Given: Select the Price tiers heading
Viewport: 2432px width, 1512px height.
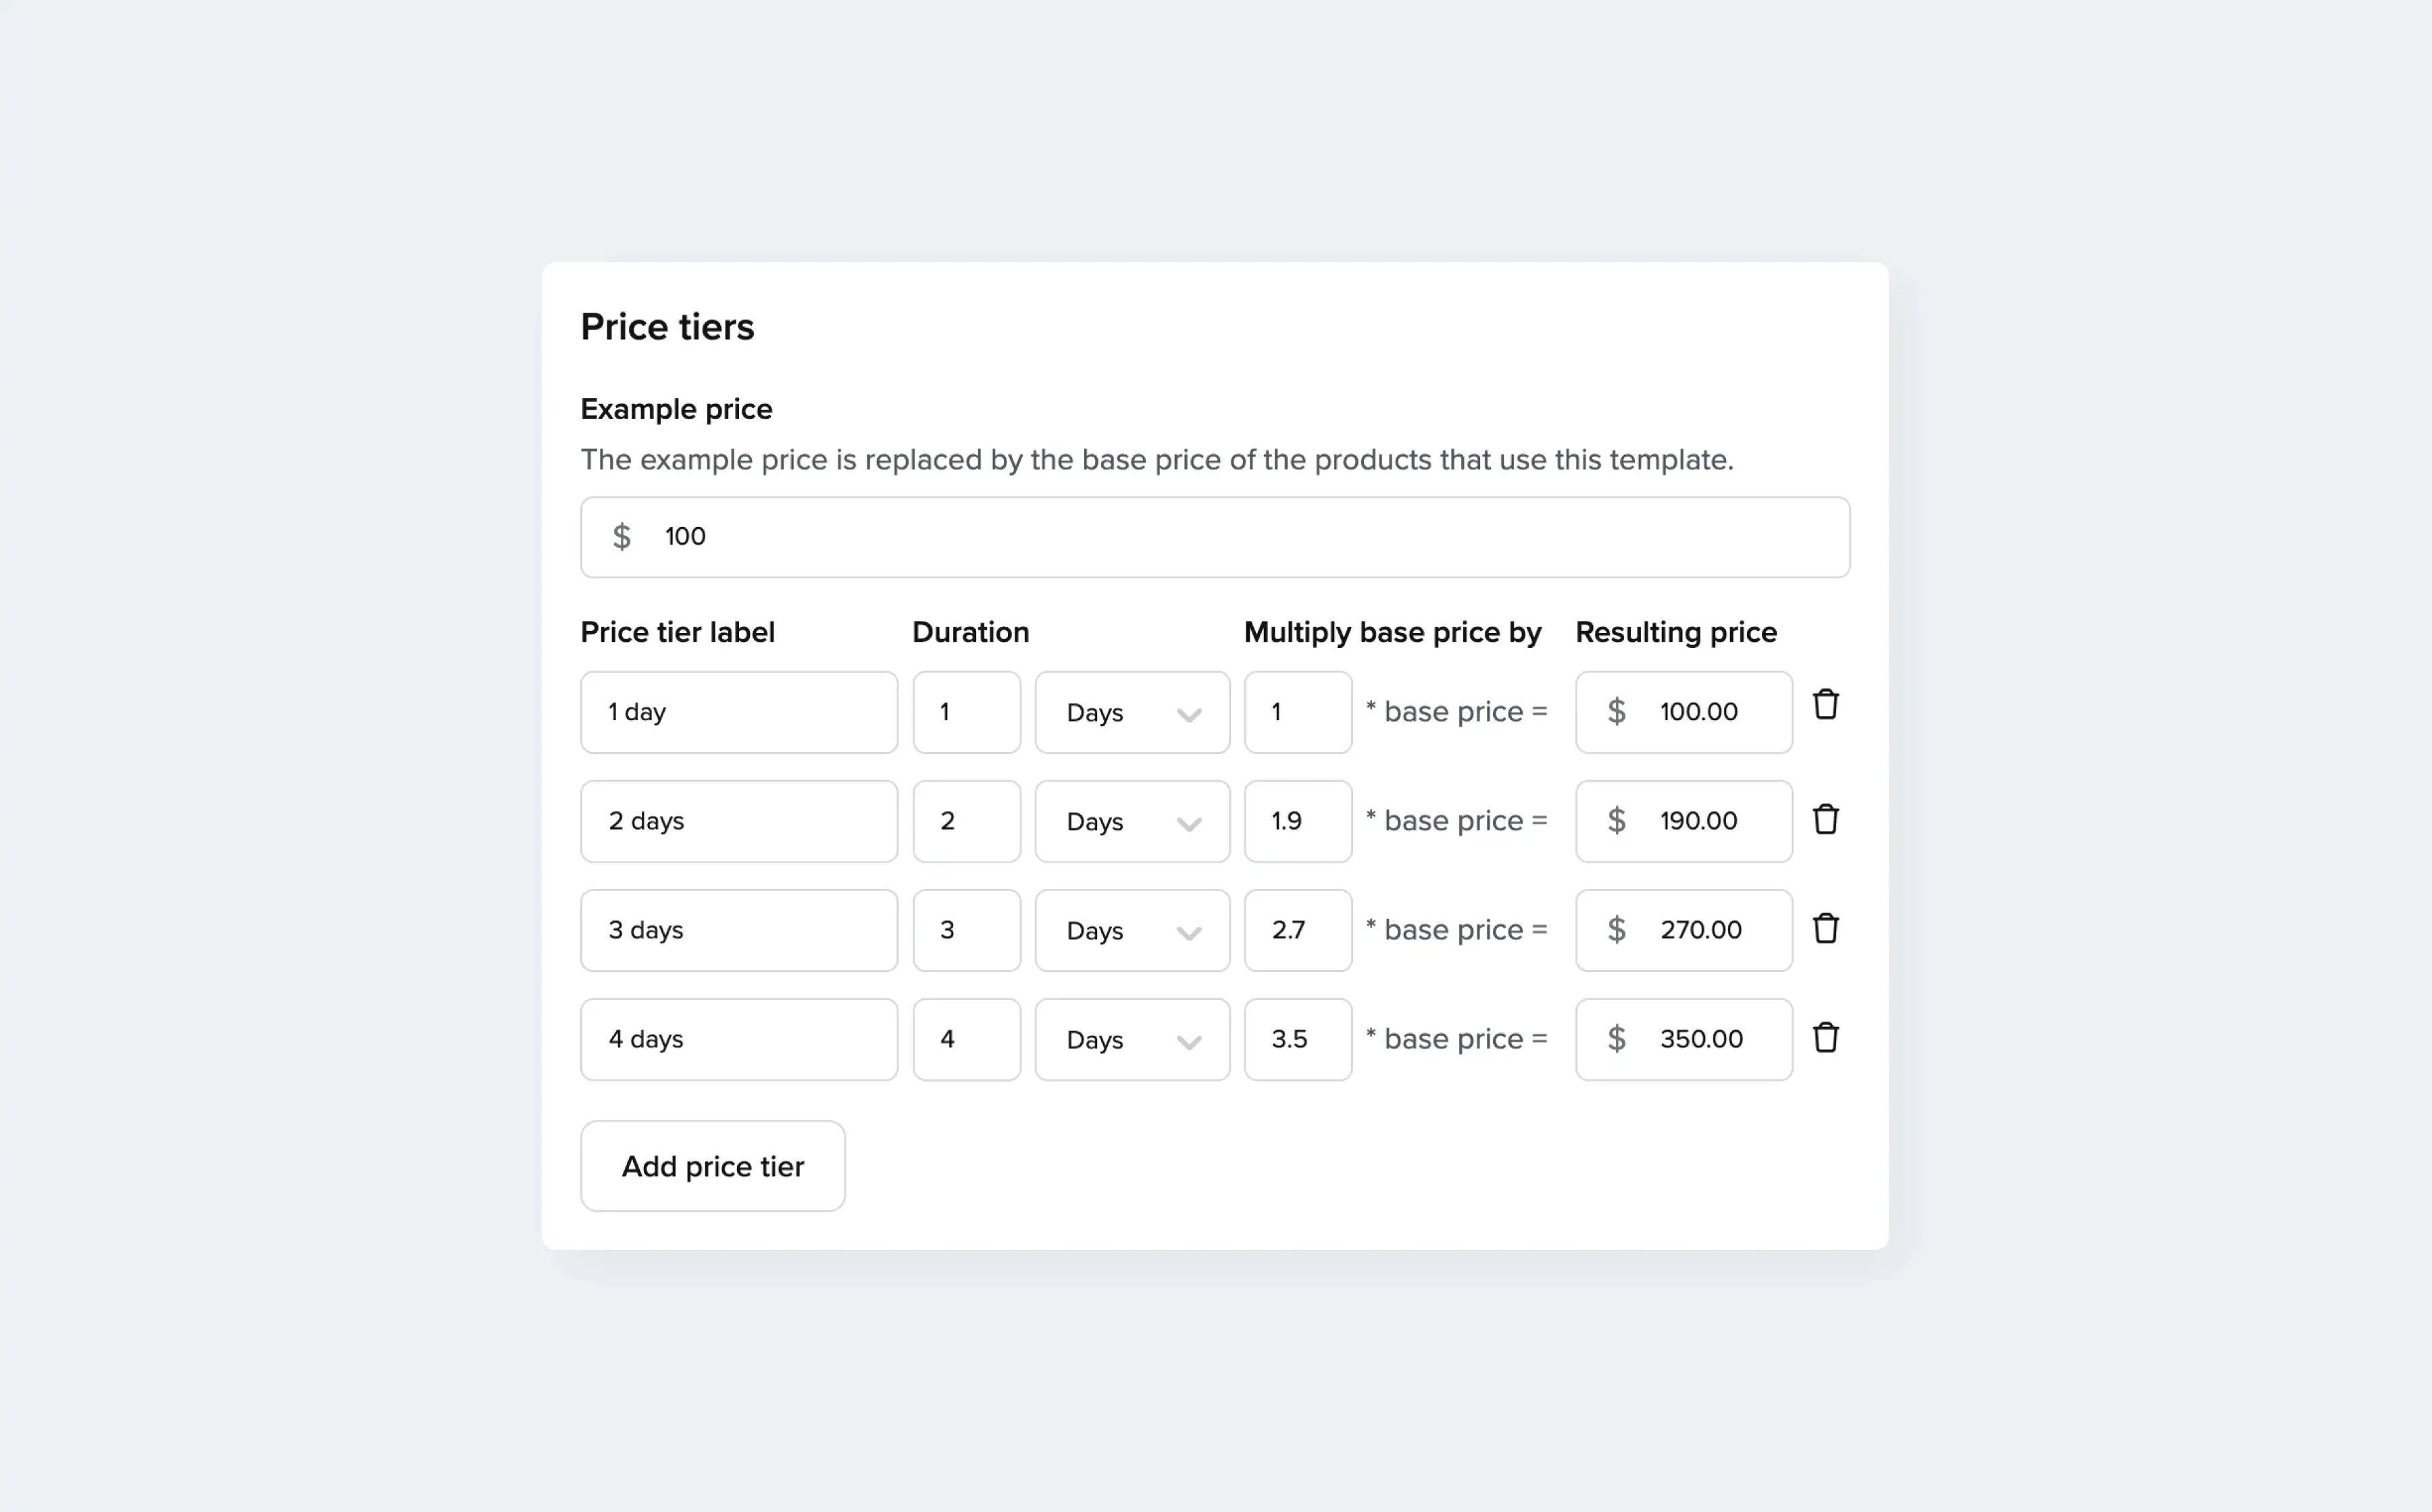Looking at the screenshot, I should pos(667,326).
